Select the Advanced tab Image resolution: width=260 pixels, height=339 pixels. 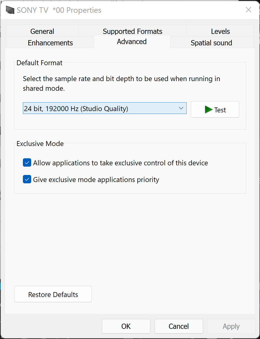pos(132,42)
